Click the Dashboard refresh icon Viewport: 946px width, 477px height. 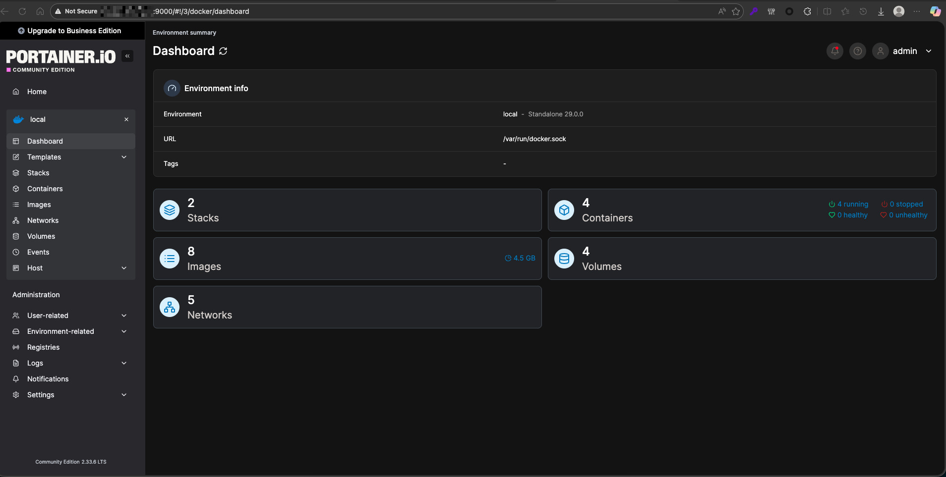pos(223,51)
